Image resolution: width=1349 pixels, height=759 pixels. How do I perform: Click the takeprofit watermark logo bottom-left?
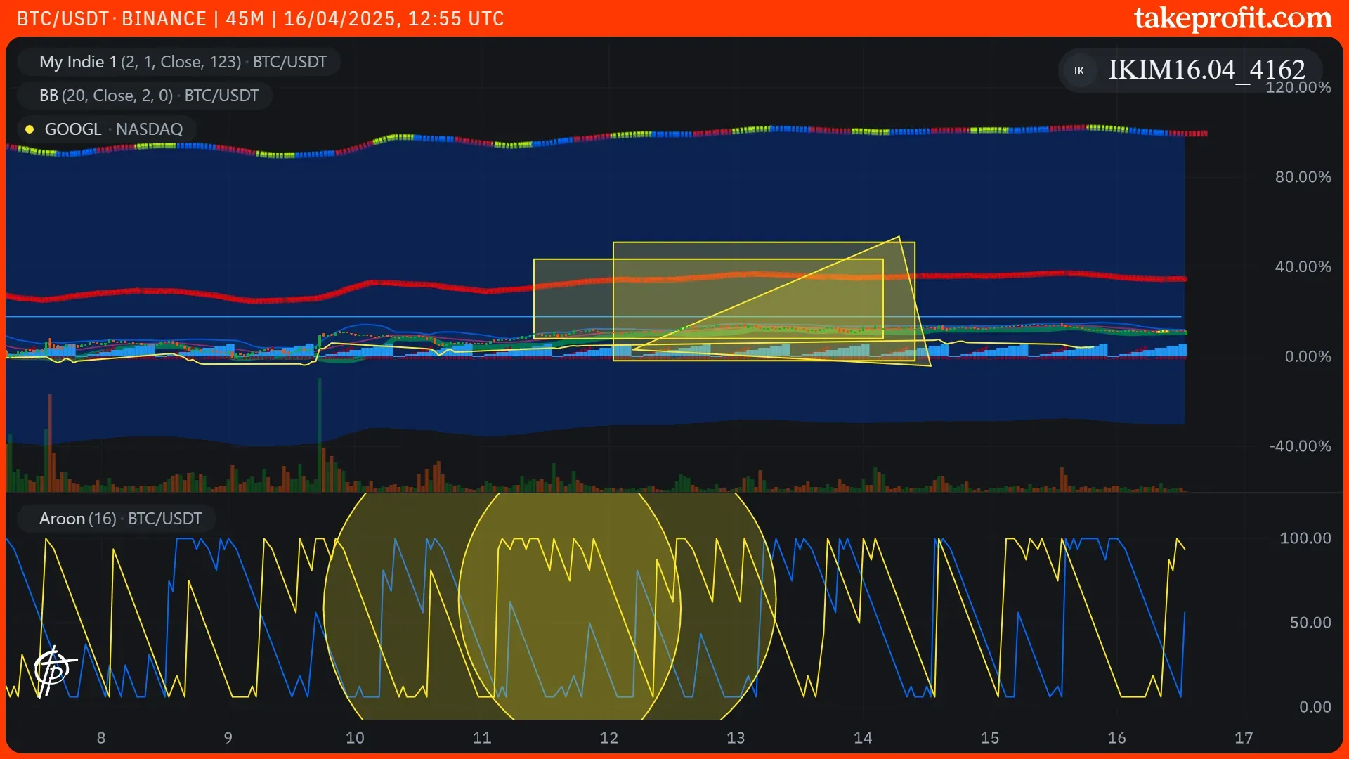[54, 670]
